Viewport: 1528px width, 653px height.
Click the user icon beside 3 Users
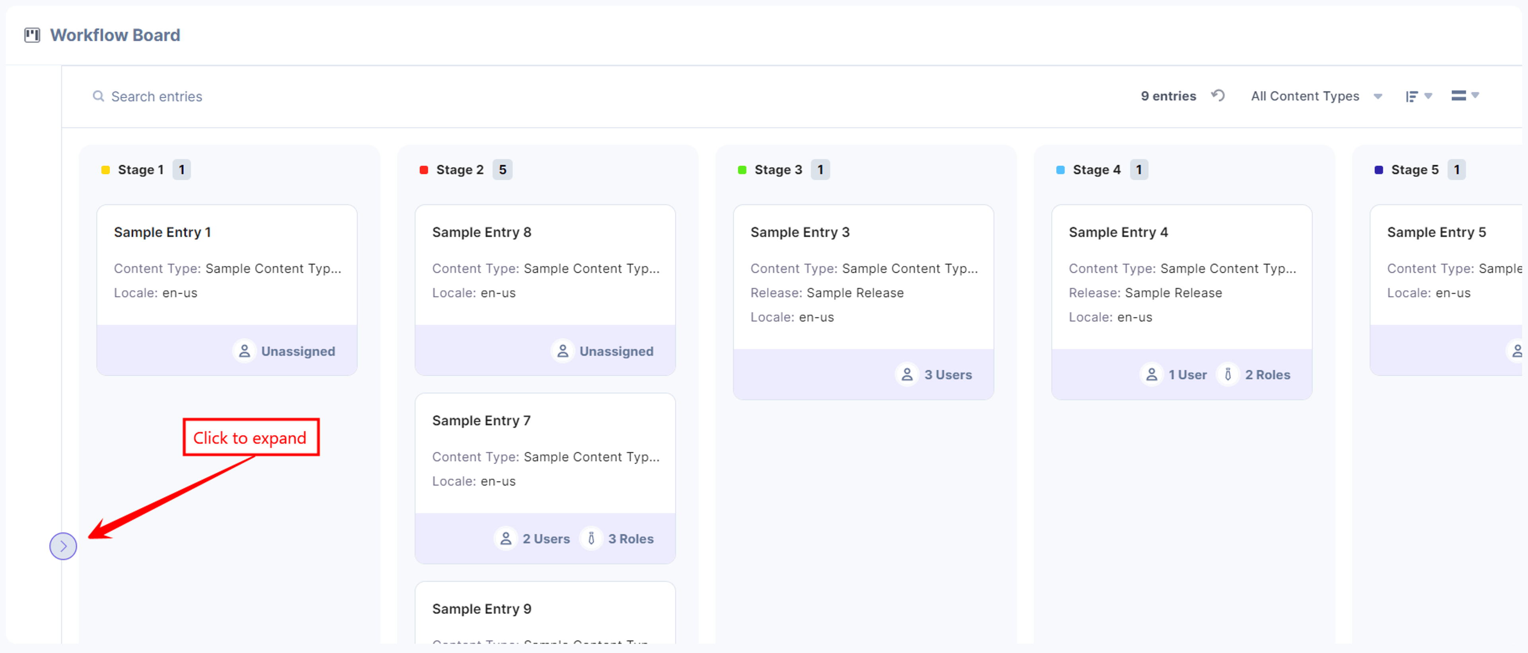907,375
